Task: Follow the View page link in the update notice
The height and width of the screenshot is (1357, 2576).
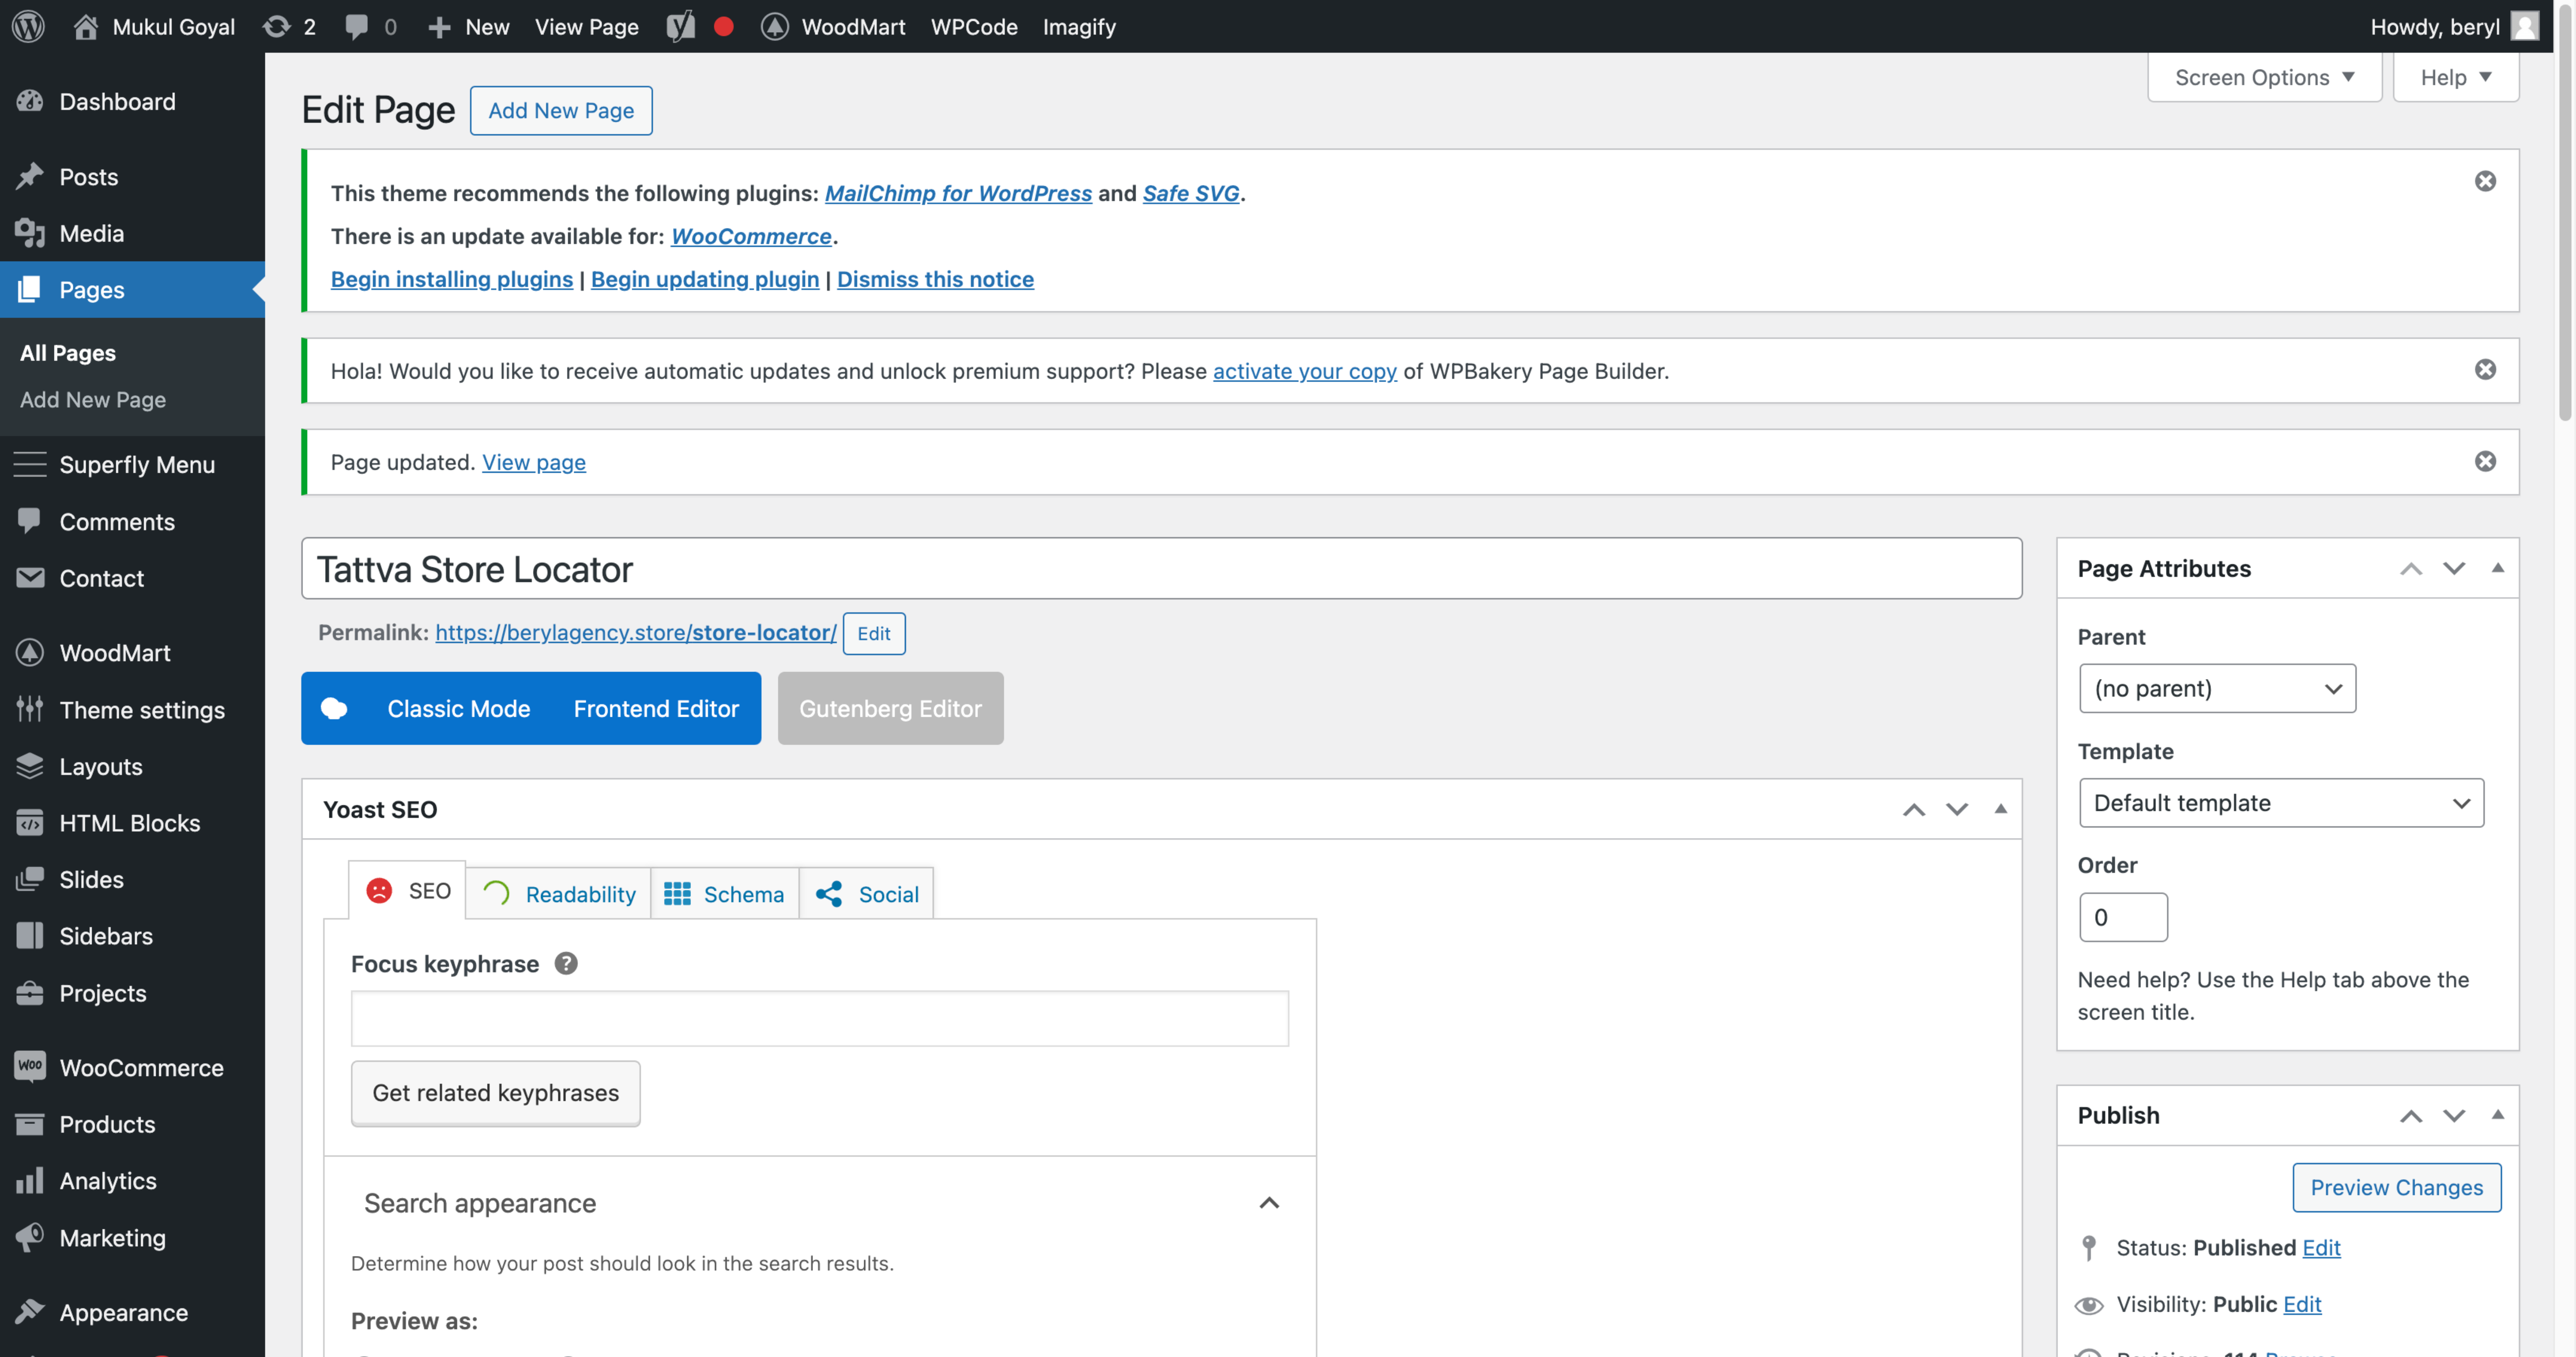Action: coord(534,462)
